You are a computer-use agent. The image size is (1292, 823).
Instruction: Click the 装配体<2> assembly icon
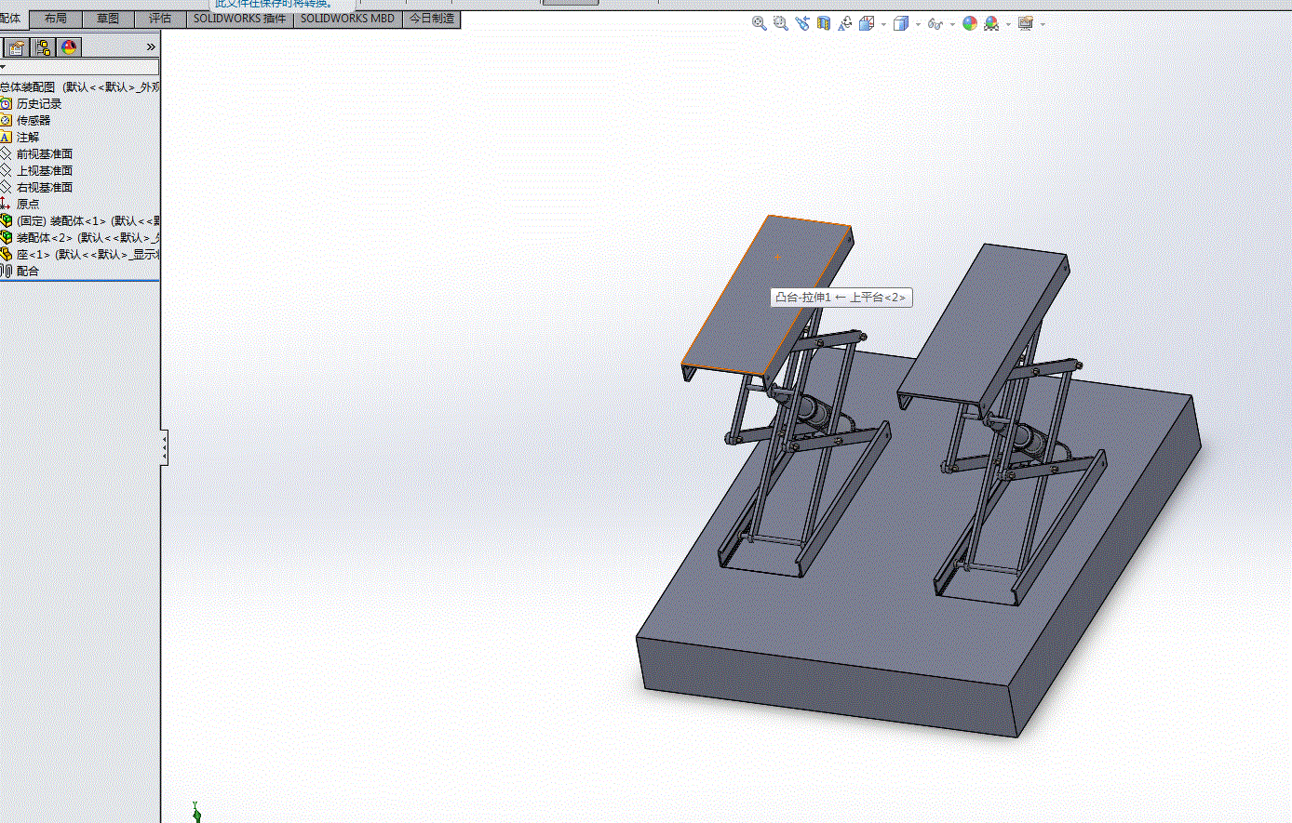coord(6,238)
